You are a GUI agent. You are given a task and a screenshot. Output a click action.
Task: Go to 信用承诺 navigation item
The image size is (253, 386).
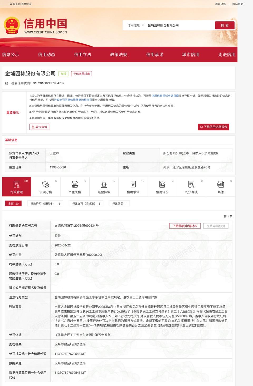[x=155, y=55]
